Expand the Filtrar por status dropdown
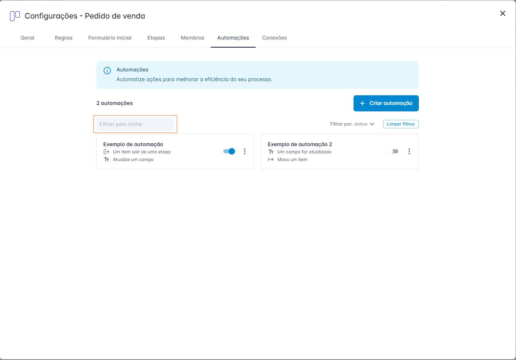516x360 pixels. click(x=352, y=124)
